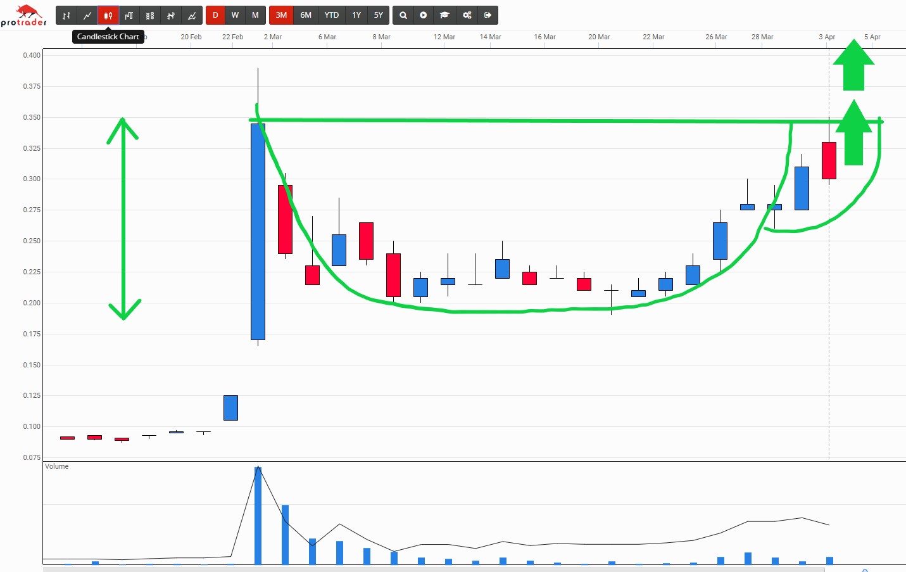Click the large blue candle on 2 Mar

(x=258, y=231)
